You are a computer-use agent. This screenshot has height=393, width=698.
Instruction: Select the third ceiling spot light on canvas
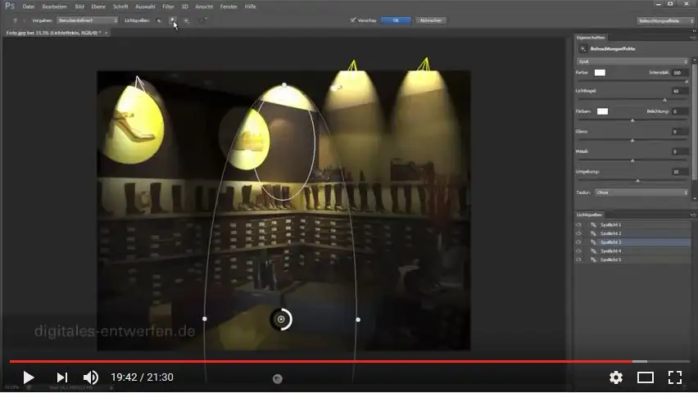[352, 67]
